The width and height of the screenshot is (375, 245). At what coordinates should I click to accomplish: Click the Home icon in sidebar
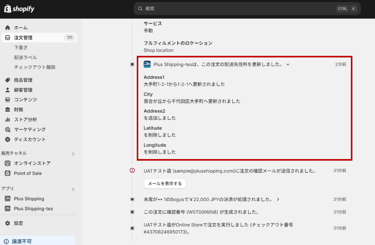click(7, 28)
